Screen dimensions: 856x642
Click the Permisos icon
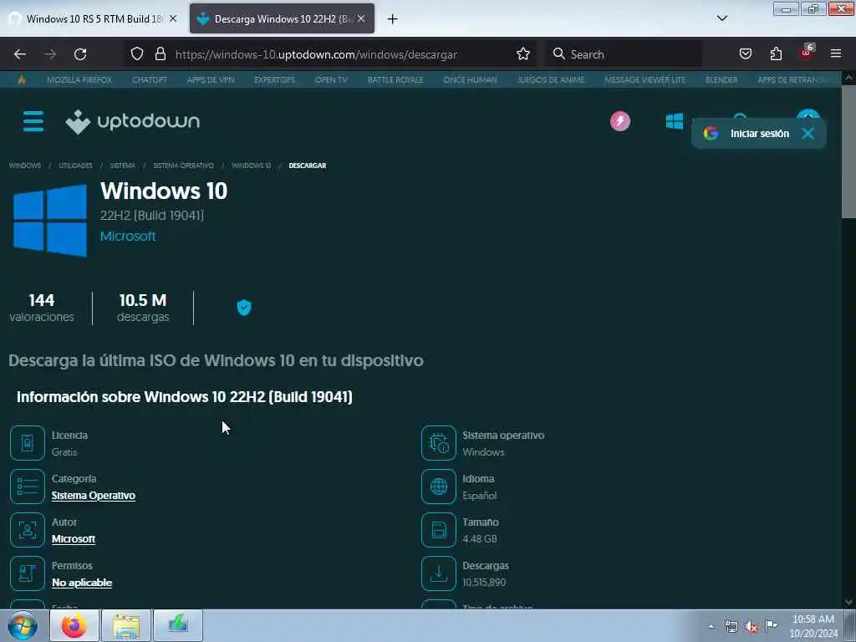pos(28,573)
